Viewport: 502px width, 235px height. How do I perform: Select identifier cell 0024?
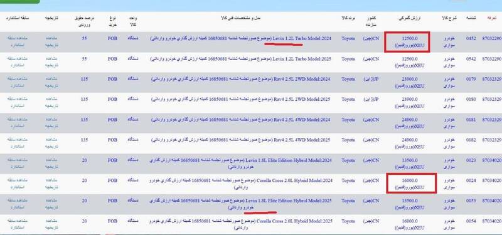tap(471, 181)
